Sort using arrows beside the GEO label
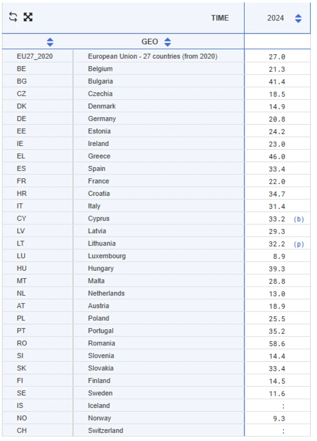Image resolution: width=317 pixels, height=441 pixels. click(x=168, y=42)
